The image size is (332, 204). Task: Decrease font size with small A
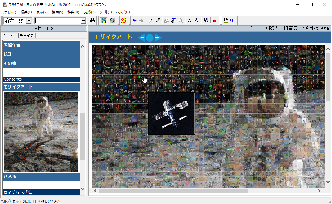coord(189,21)
